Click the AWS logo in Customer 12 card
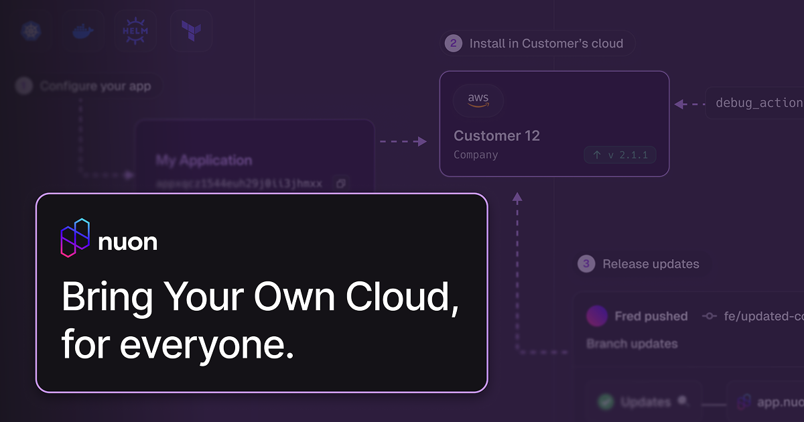Viewport: 804px width, 422px height. (x=478, y=100)
